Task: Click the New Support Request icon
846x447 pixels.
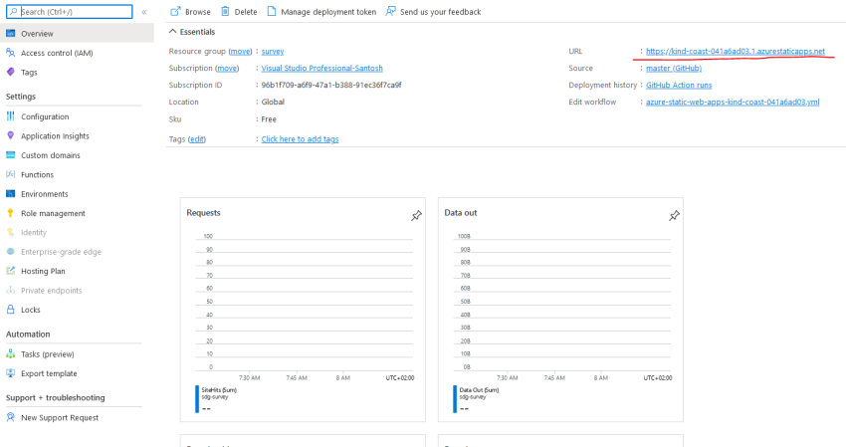Action: 10,417
